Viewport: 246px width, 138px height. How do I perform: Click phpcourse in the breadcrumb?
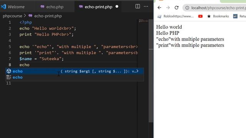click(12, 16)
